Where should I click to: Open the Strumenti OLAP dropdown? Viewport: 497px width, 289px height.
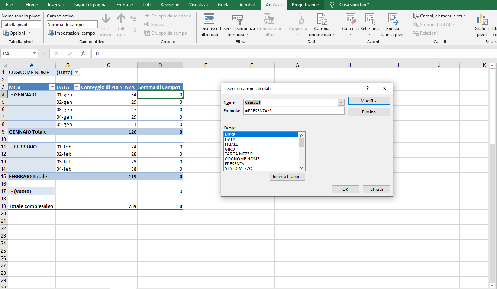434,25
